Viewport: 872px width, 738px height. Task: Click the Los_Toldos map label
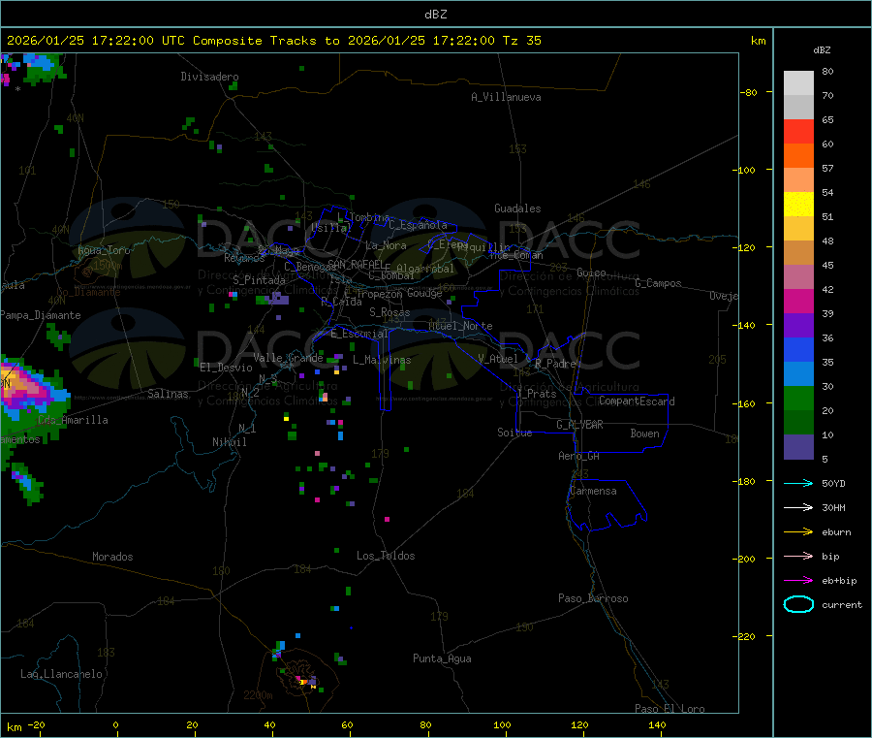pyautogui.click(x=386, y=556)
